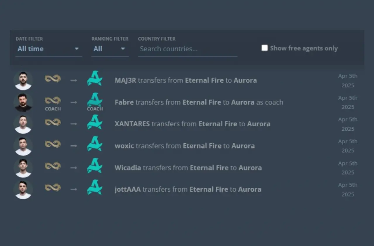Enable Show free agents only checkbox
Screen dimensions: 374x246
264,48
